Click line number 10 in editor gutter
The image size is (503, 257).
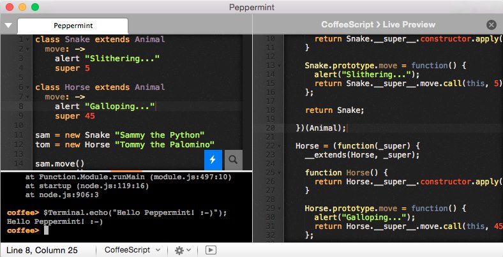click(19, 126)
